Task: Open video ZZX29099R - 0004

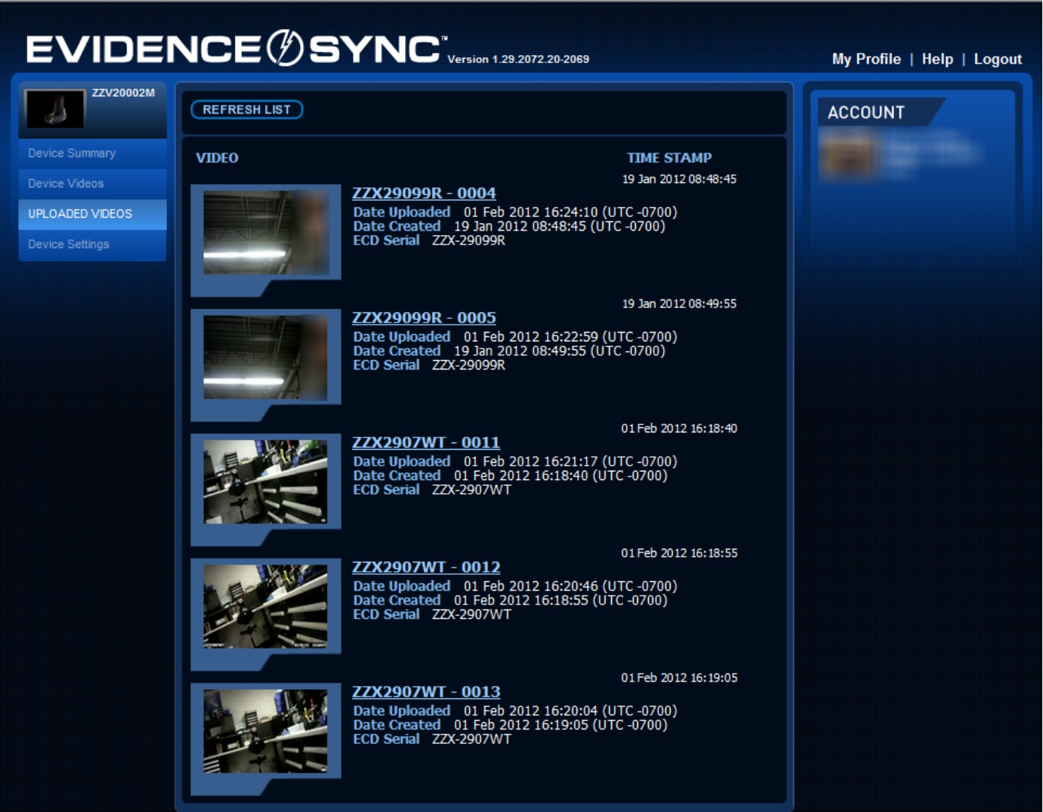Action: [x=423, y=193]
